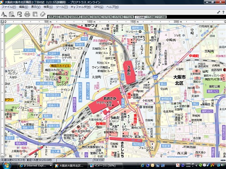The width and height of the screenshot is (226, 169).
Task: Select the area selection tool icon
Action: point(35,14)
